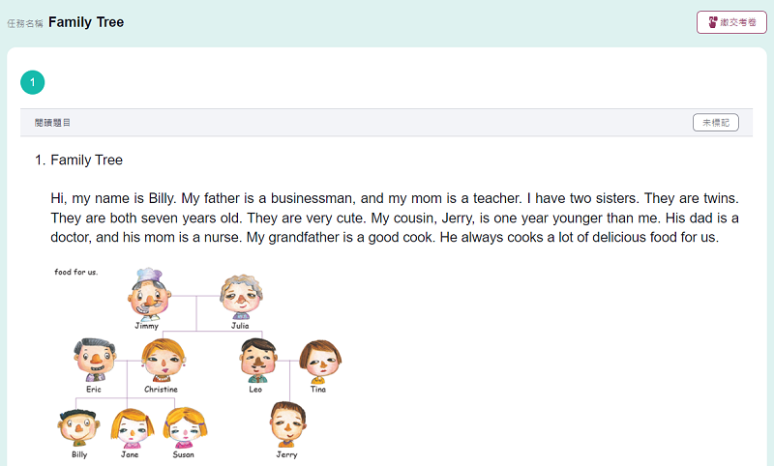Click the icon inside the submit exam button
This screenshot has width=774, height=466.
[713, 22]
